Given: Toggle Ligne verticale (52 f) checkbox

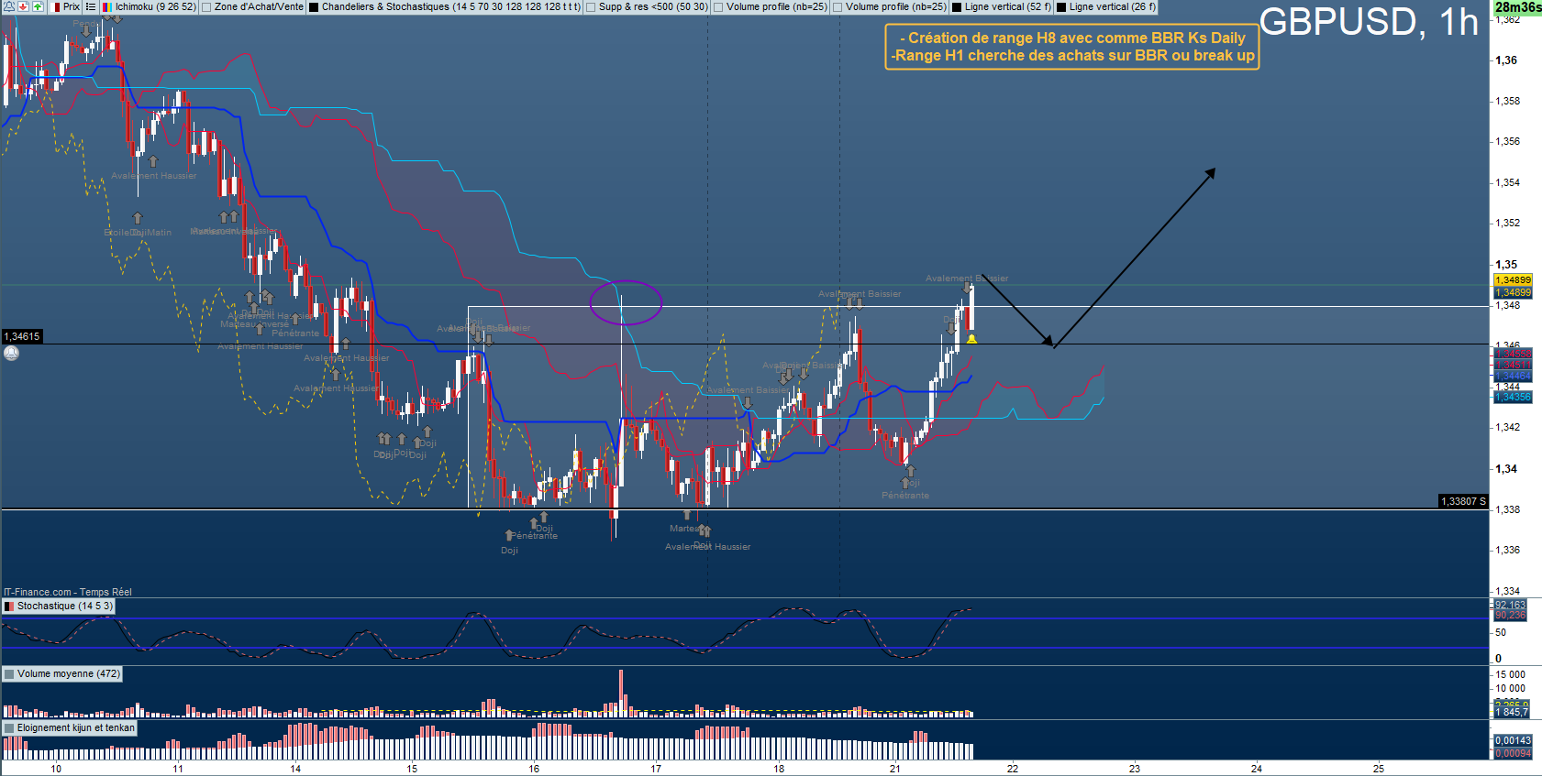Looking at the screenshot, I should 957,7.
